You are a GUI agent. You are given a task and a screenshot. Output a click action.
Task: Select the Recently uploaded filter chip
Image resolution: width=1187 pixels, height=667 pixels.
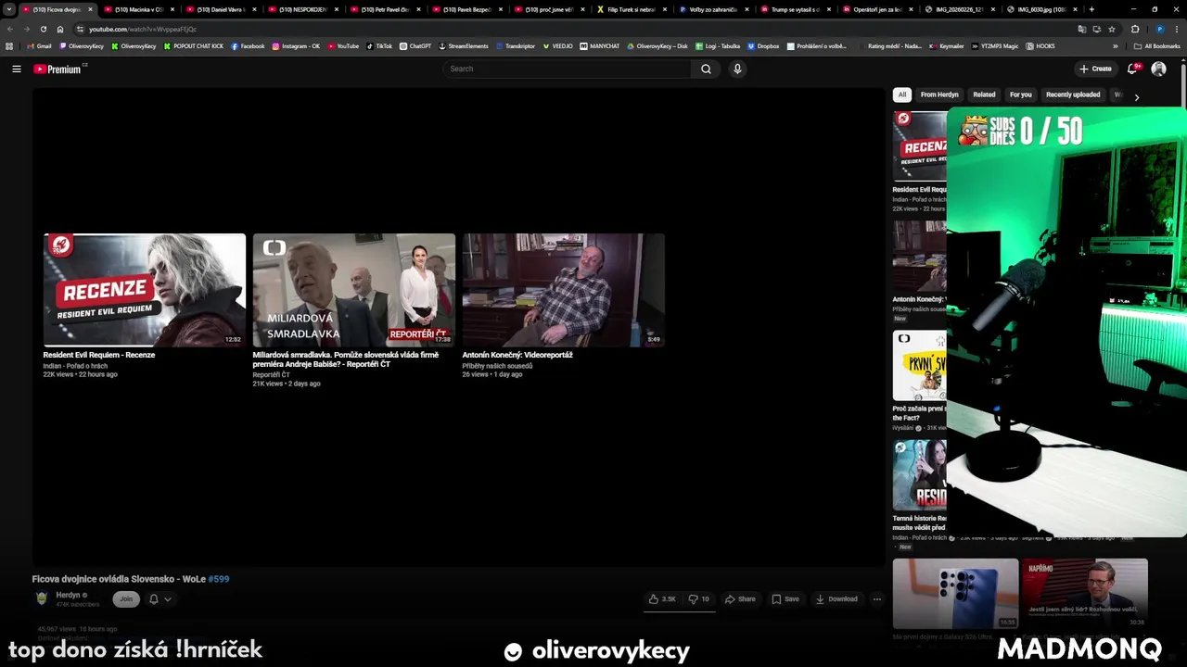point(1073,94)
